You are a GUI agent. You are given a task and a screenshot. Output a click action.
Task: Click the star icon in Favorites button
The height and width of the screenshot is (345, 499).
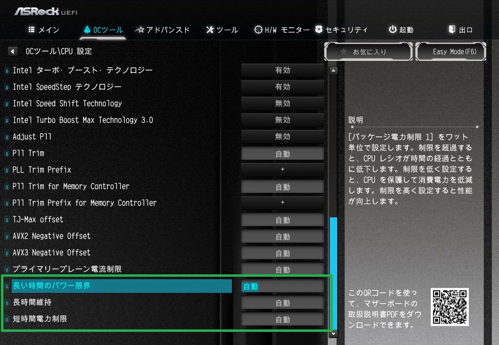(x=344, y=52)
